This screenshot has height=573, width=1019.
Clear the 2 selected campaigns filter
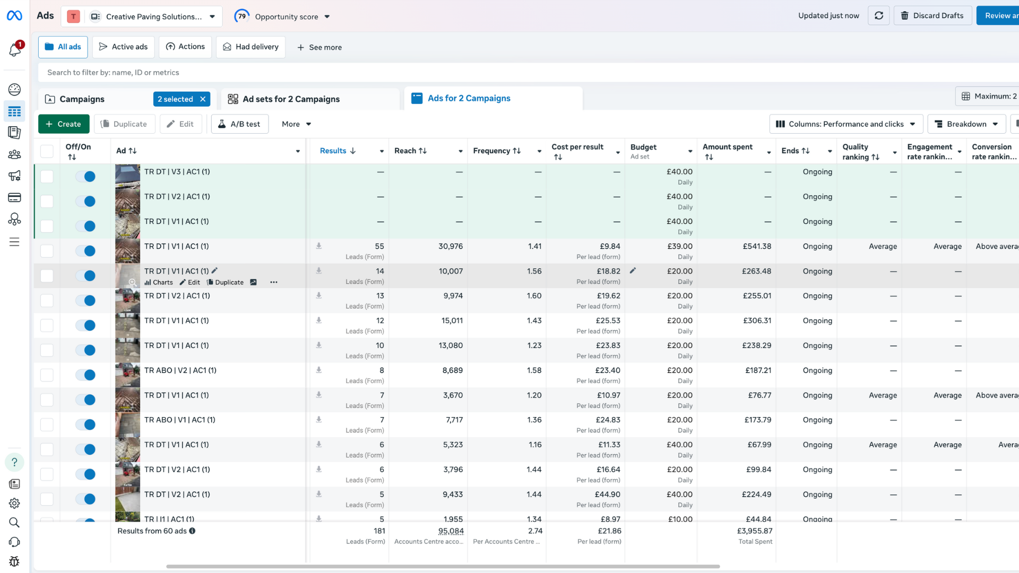pyautogui.click(x=203, y=99)
